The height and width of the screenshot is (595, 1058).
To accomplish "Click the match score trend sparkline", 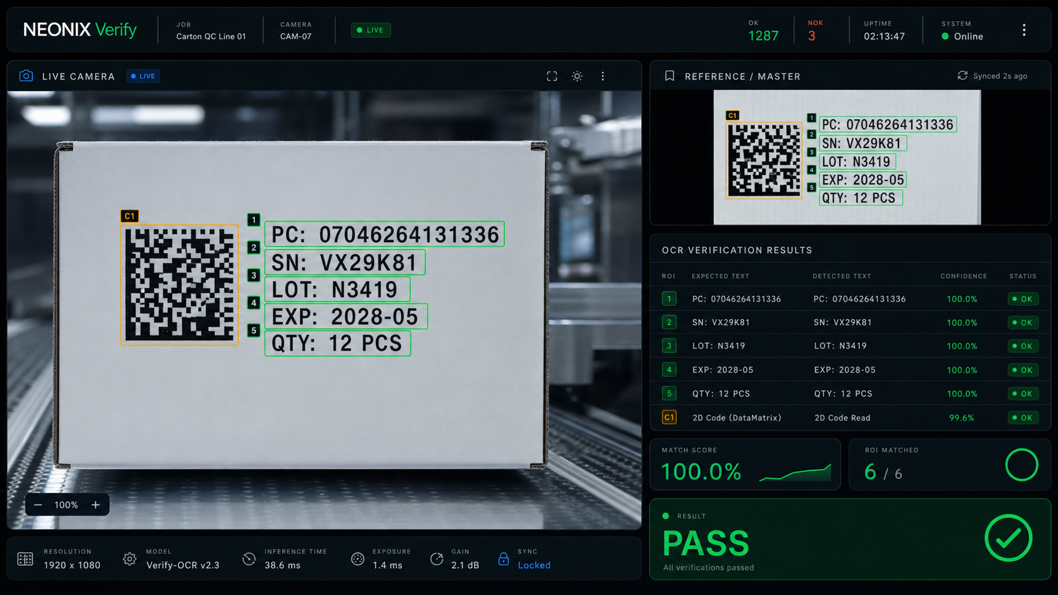I will pyautogui.click(x=795, y=472).
